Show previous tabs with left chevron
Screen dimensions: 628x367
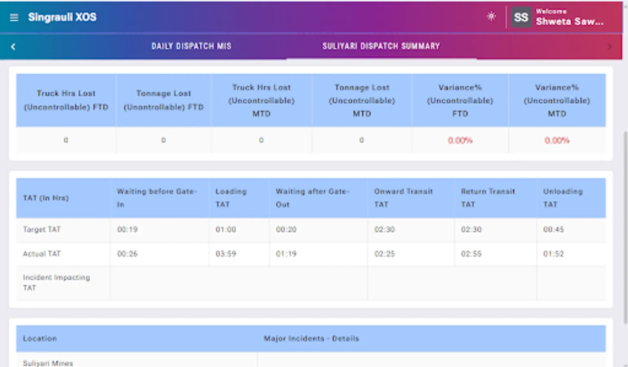coord(13,47)
